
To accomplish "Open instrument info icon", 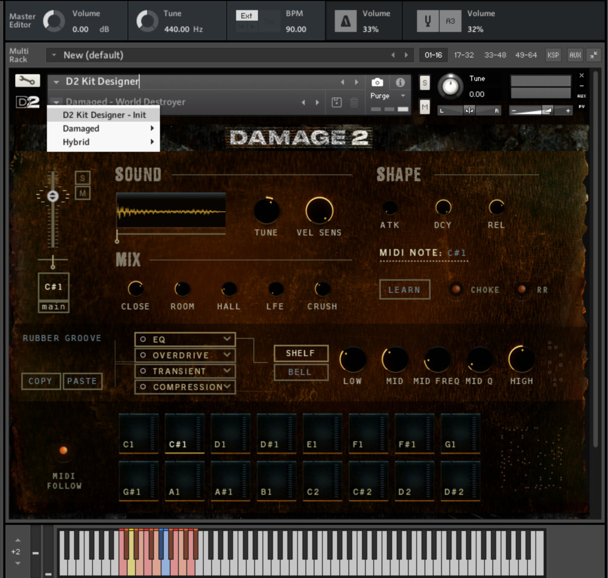I will click(x=399, y=82).
